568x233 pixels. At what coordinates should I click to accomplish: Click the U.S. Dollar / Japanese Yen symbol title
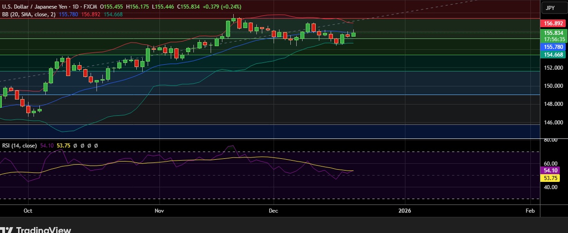[x=36, y=7]
